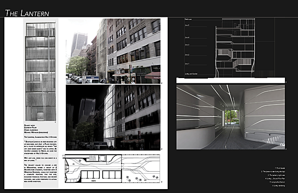The width and height of the screenshot is (298, 193).
Task: Open the front facade elevation image
Action: [x=41, y=71]
